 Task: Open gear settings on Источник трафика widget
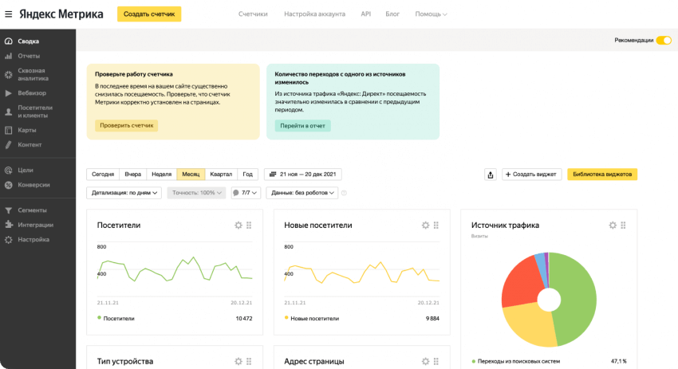click(613, 226)
